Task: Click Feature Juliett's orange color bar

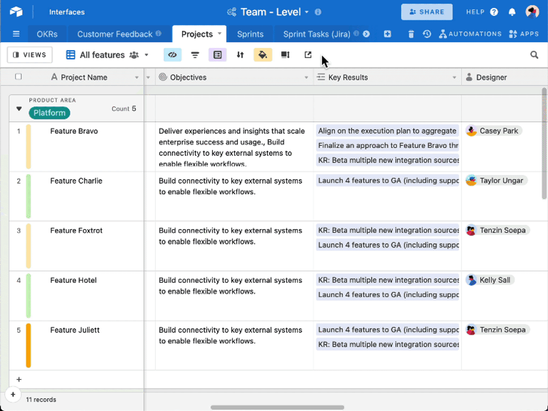Action: (x=28, y=346)
